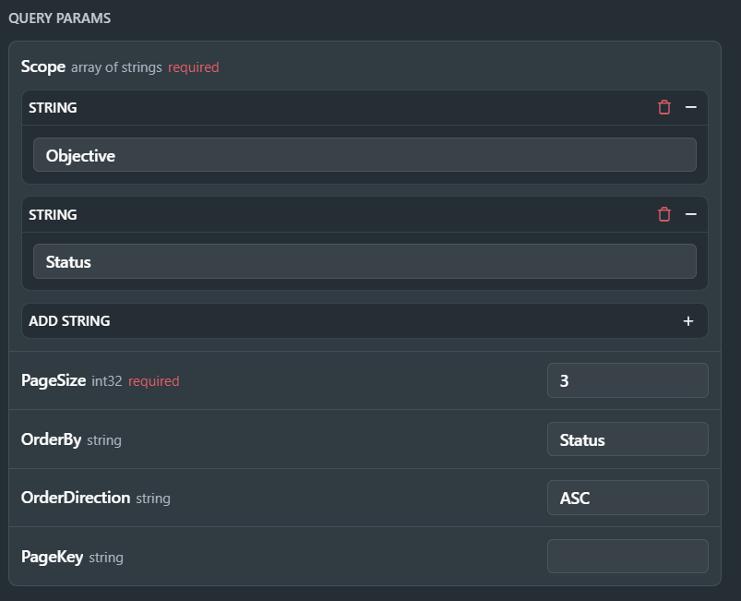Image resolution: width=741 pixels, height=601 pixels.
Task: Collapse the second STRING item
Action: (691, 214)
